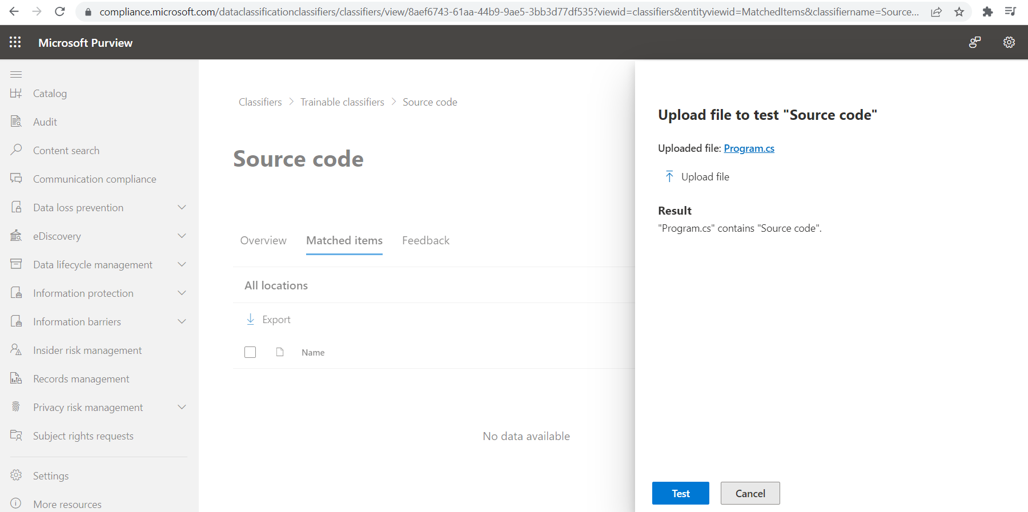
Task: Click the Classifiers breadcrumb link
Action: [x=260, y=102]
